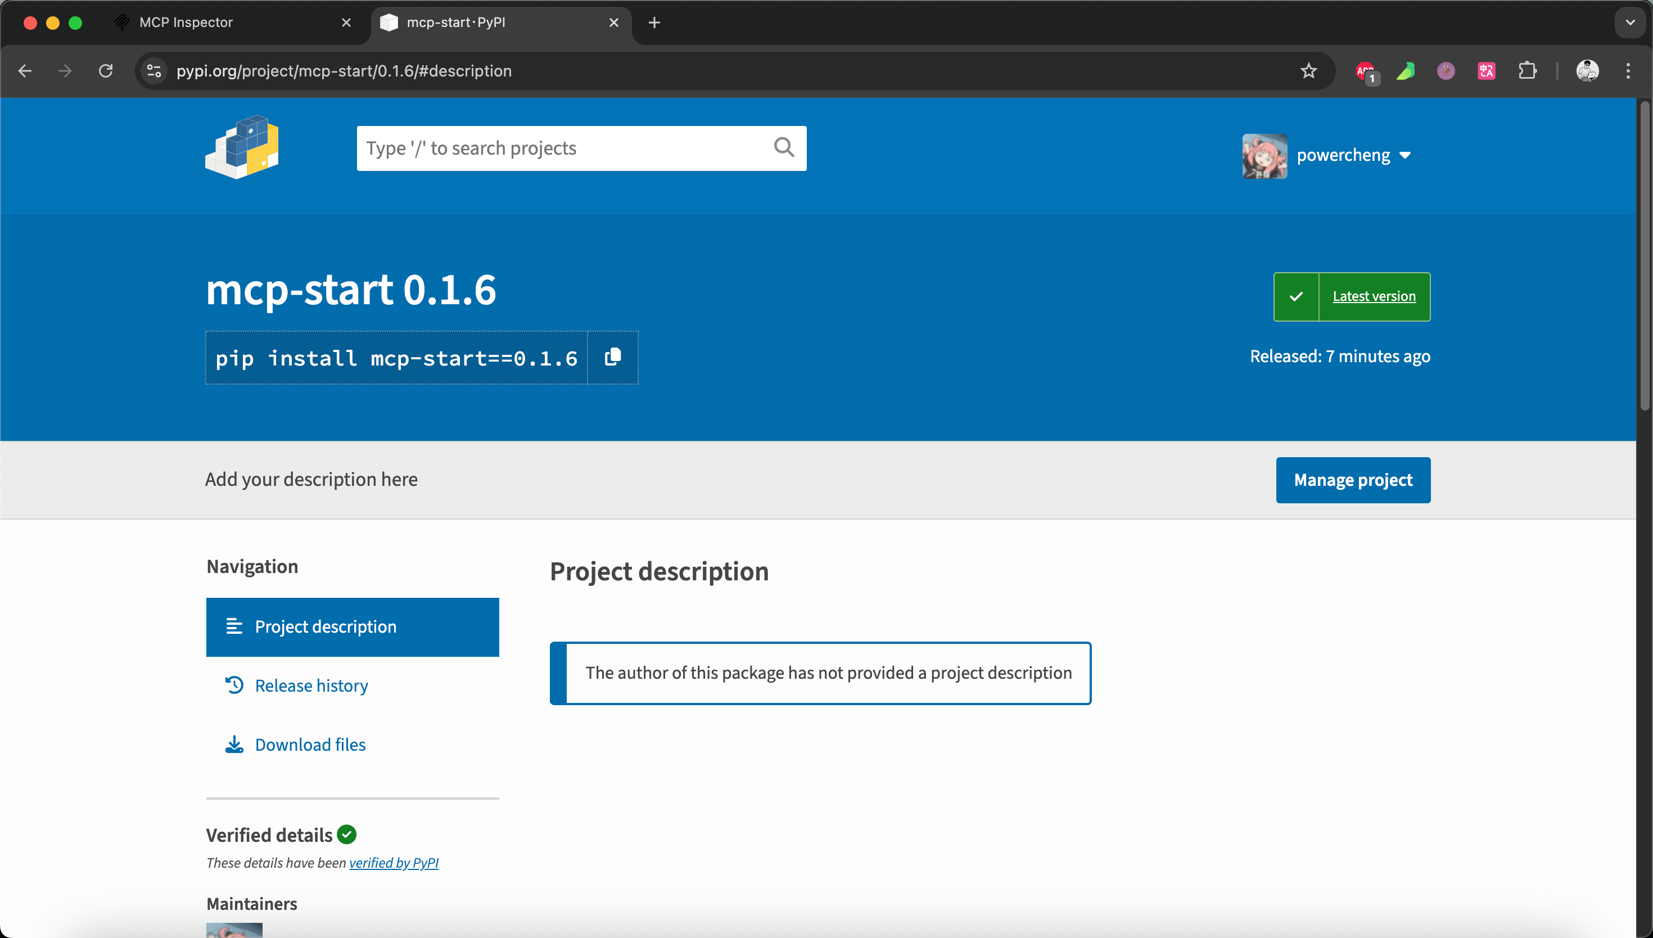Click the green check mark beside Latest version
The height and width of the screenshot is (938, 1653).
click(1297, 296)
